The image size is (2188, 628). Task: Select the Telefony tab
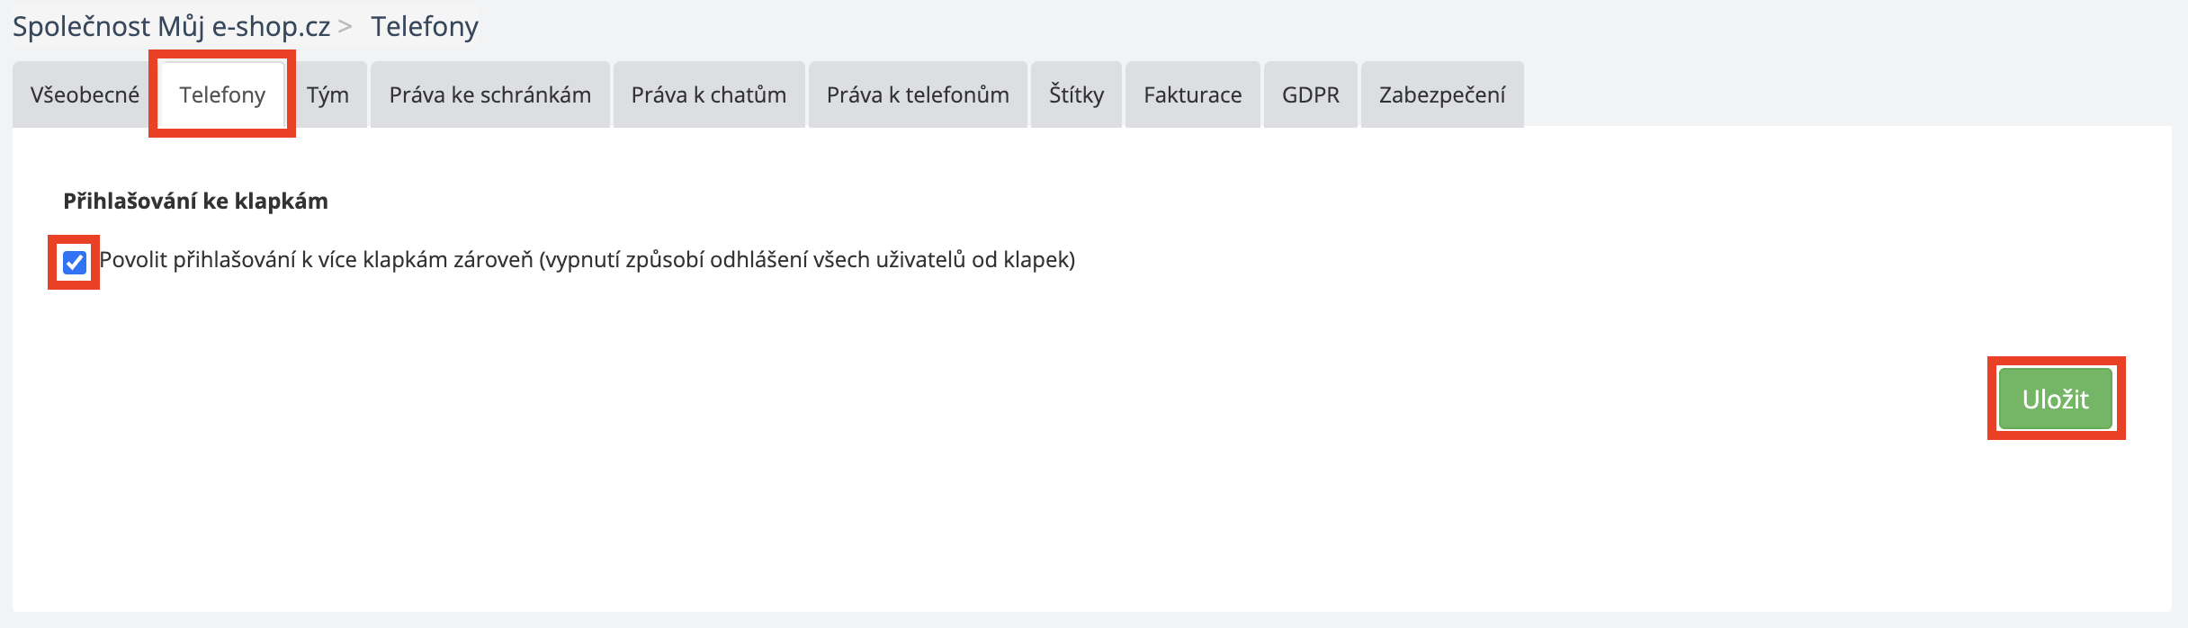click(222, 94)
